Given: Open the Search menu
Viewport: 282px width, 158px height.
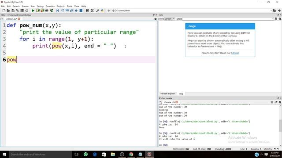Looking at the screenshot, I should (16, 6).
